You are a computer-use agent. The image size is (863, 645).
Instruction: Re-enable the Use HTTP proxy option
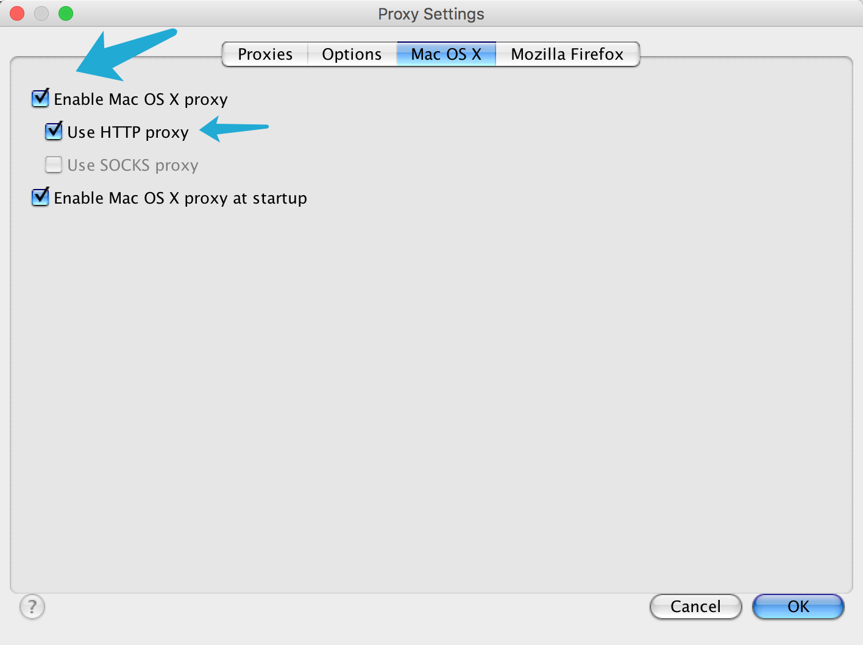pyautogui.click(x=54, y=131)
